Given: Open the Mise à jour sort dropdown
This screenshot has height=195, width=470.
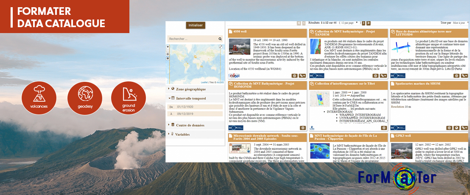Looking at the screenshot, I should [x=460, y=23].
